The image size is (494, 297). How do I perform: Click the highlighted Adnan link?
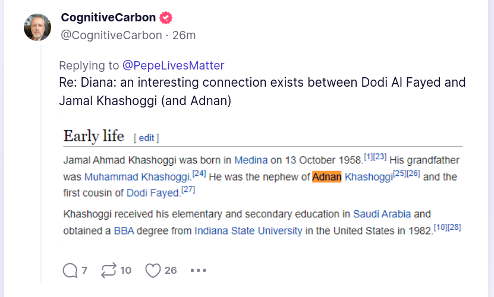coord(326,176)
